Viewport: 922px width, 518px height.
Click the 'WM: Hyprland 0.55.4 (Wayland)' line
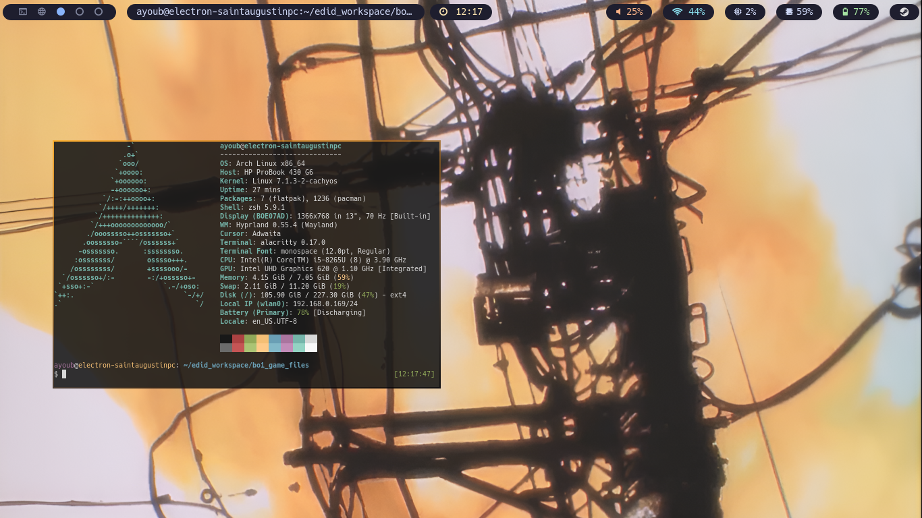point(279,225)
